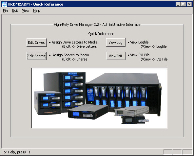Open the View menu
This screenshot has height=156, width=194.
click(26, 10)
